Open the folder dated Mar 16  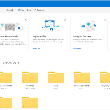point(6,77)
